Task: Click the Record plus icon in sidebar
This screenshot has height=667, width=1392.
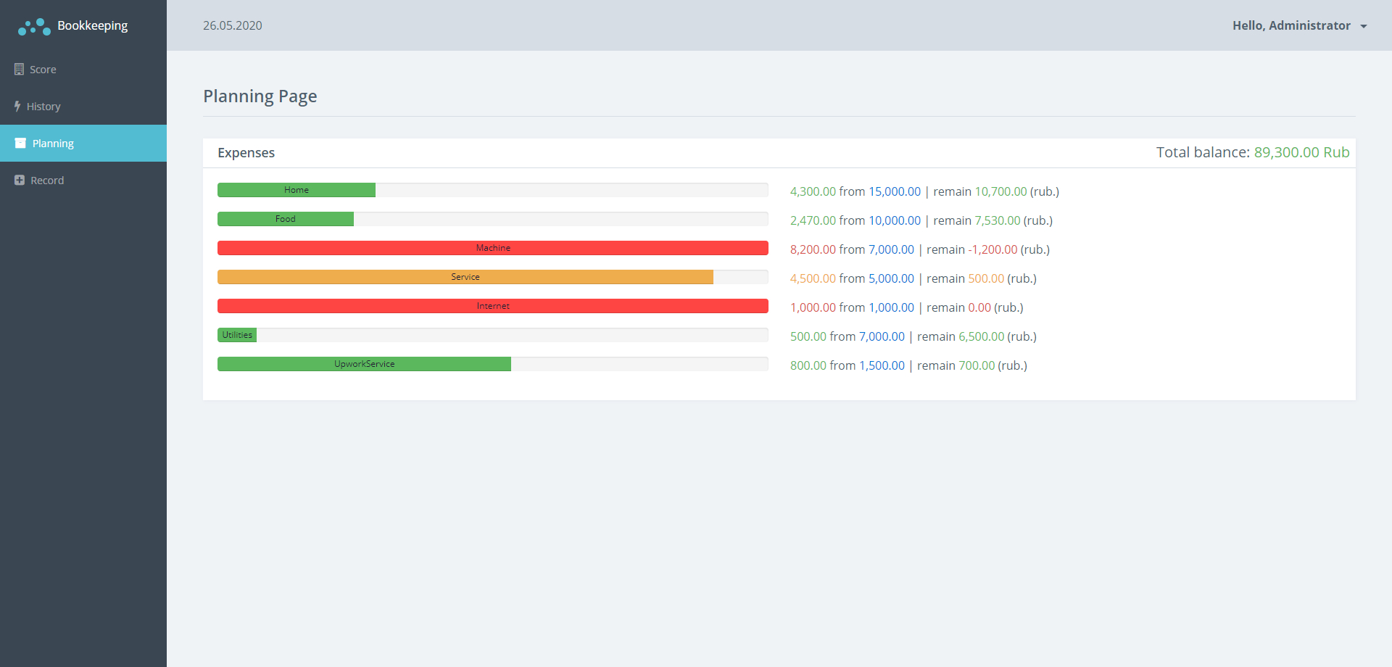Action: pyautogui.click(x=20, y=181)
